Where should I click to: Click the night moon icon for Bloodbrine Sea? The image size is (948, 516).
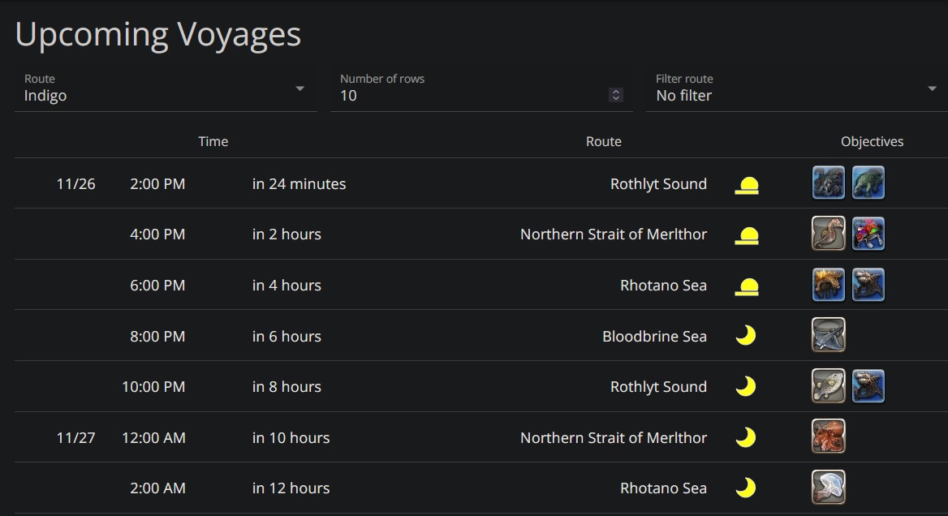coord(746,336)
